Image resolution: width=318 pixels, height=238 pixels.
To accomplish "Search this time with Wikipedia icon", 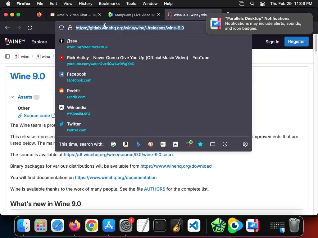I will coord(175,144).
